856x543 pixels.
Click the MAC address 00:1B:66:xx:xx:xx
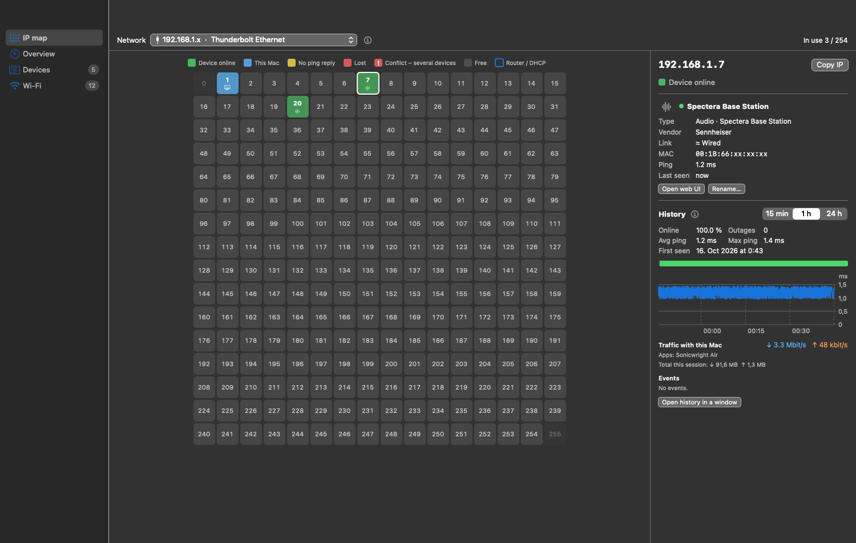[x=731, y=154]
